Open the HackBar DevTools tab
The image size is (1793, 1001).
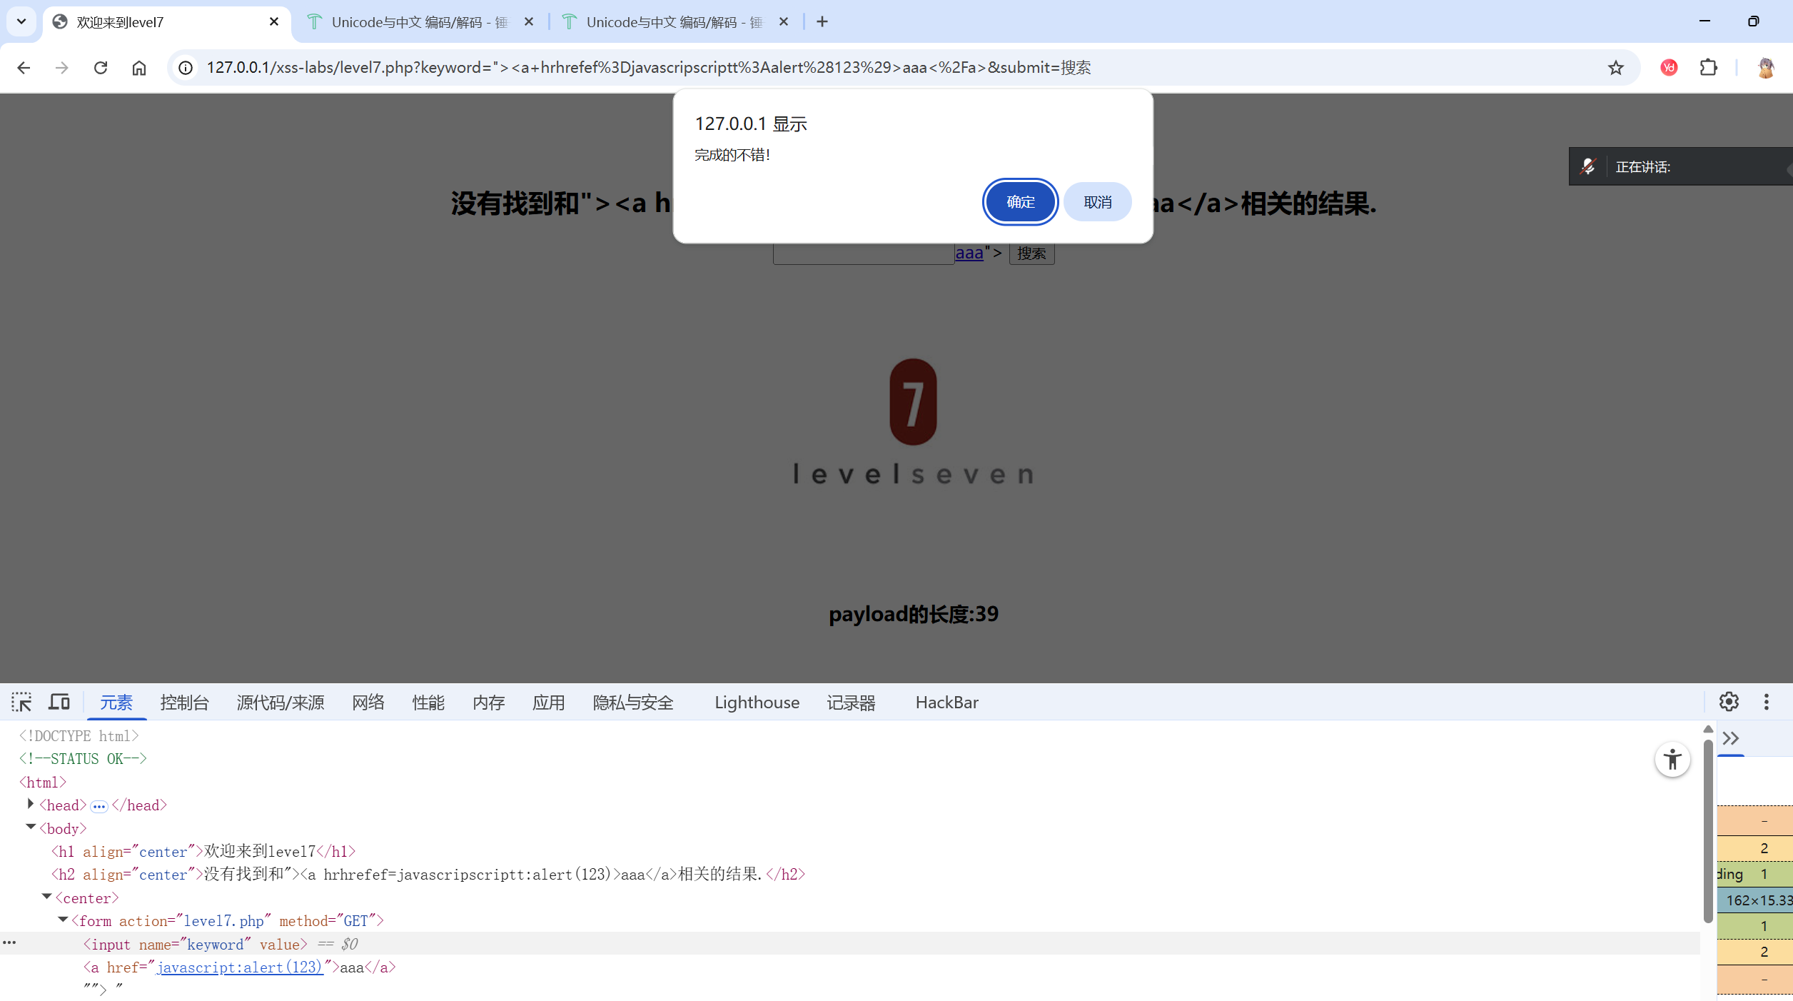[947, 703]
